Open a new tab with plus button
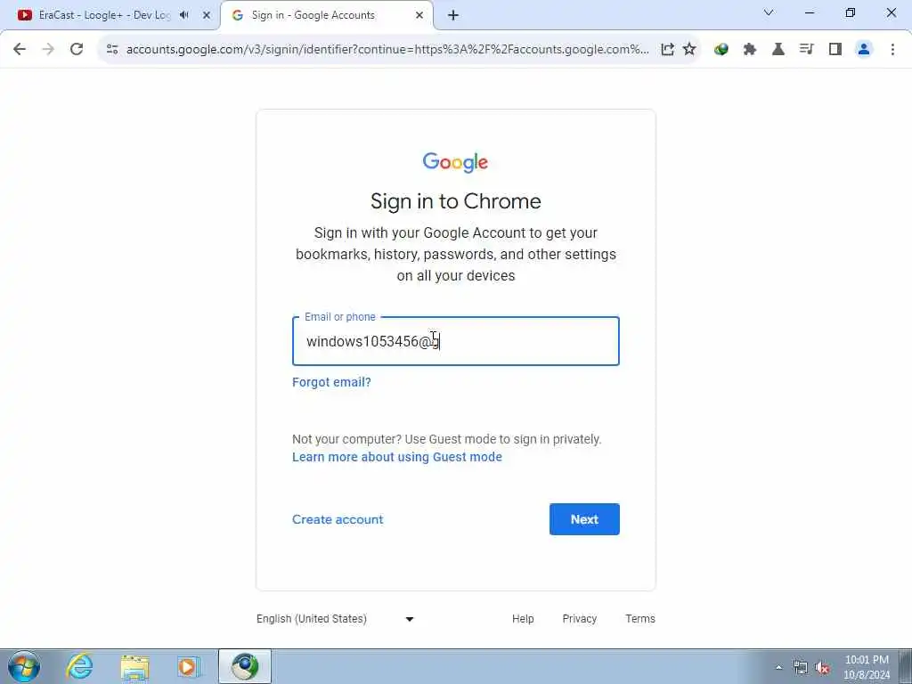 click(453, 16)
